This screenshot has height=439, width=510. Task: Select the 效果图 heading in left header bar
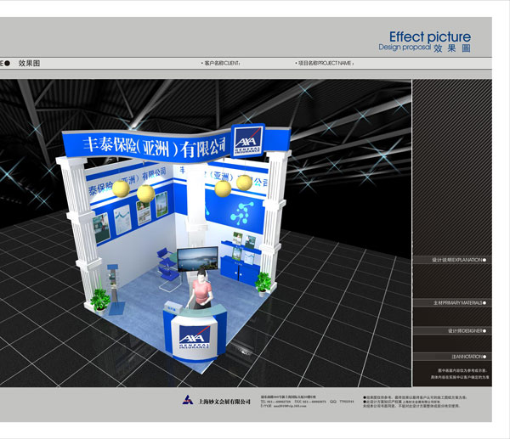pyautogui.click(x=29, y=64)
